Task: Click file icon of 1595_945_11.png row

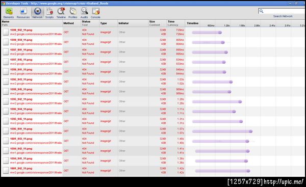Action: [x=6, y=121]
